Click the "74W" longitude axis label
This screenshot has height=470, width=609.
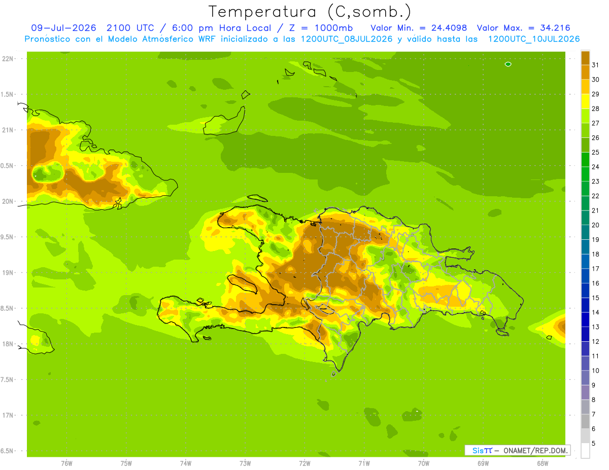point(186,463)
